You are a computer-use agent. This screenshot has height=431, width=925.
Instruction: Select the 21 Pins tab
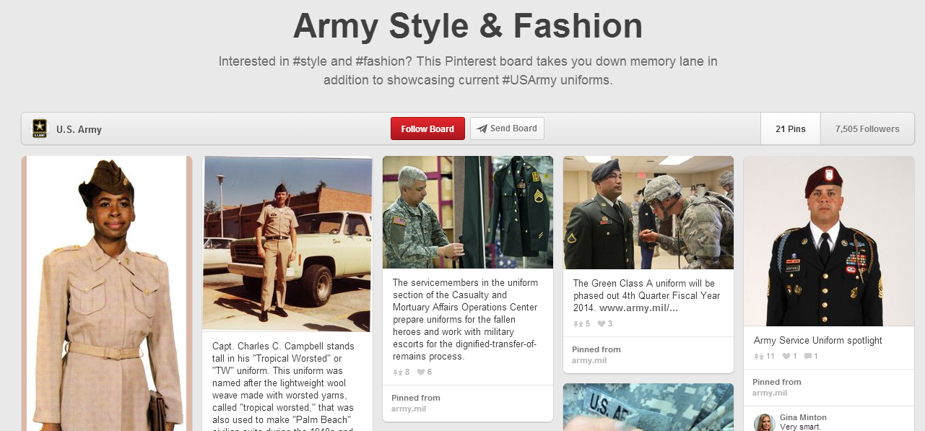tap(790, 129)
